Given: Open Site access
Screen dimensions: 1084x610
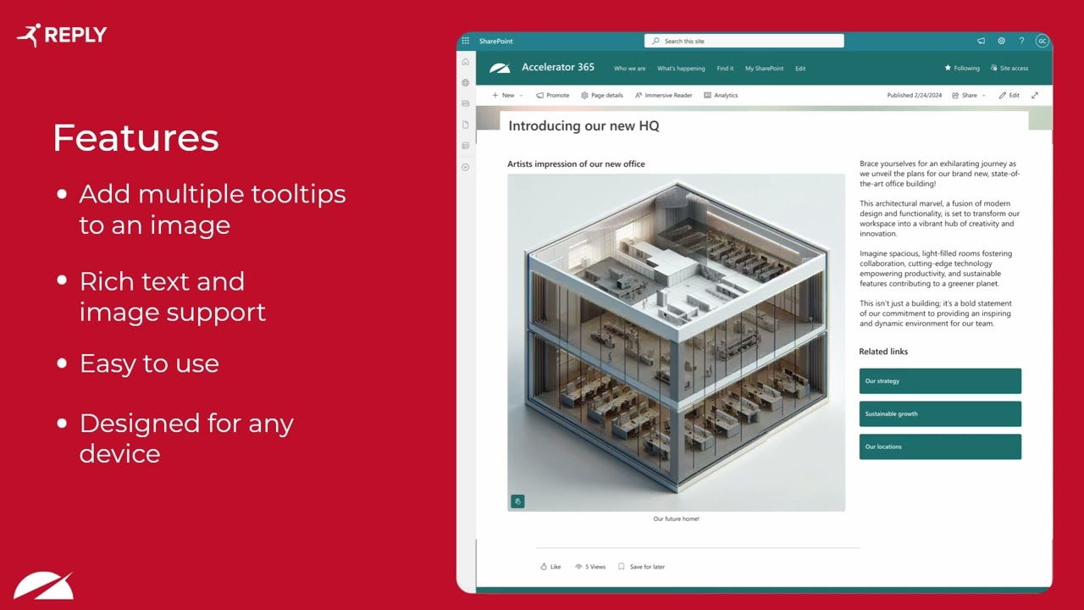Looking at the screenshot, I should click(1009, 68).
